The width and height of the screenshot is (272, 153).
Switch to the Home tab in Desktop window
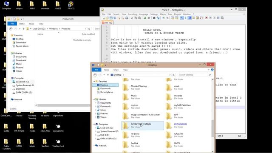[106, 70]
